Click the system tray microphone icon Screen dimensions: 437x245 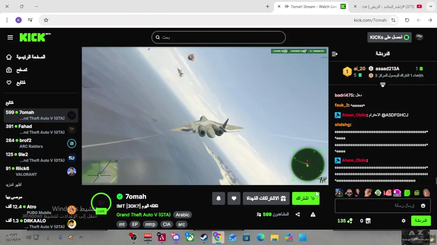click(60, 237)
